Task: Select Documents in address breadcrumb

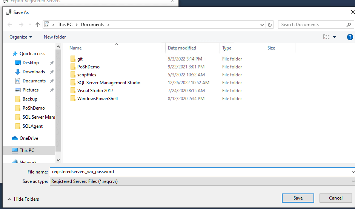Action: pyautogui.click(x=92, y=25)
